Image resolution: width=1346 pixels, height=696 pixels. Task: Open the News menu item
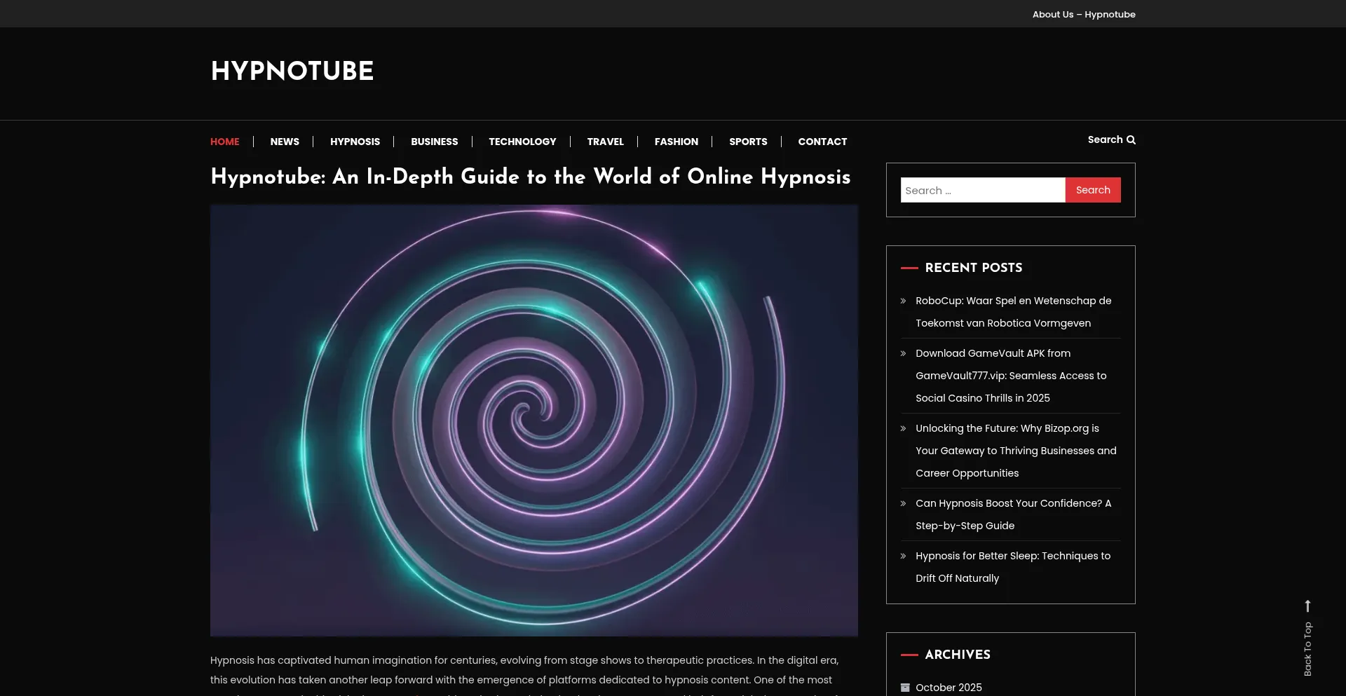coord(285,142)
